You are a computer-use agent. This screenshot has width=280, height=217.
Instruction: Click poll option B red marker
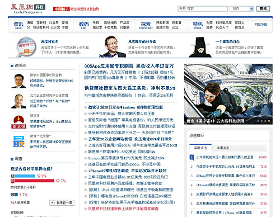tap(12, 181)
